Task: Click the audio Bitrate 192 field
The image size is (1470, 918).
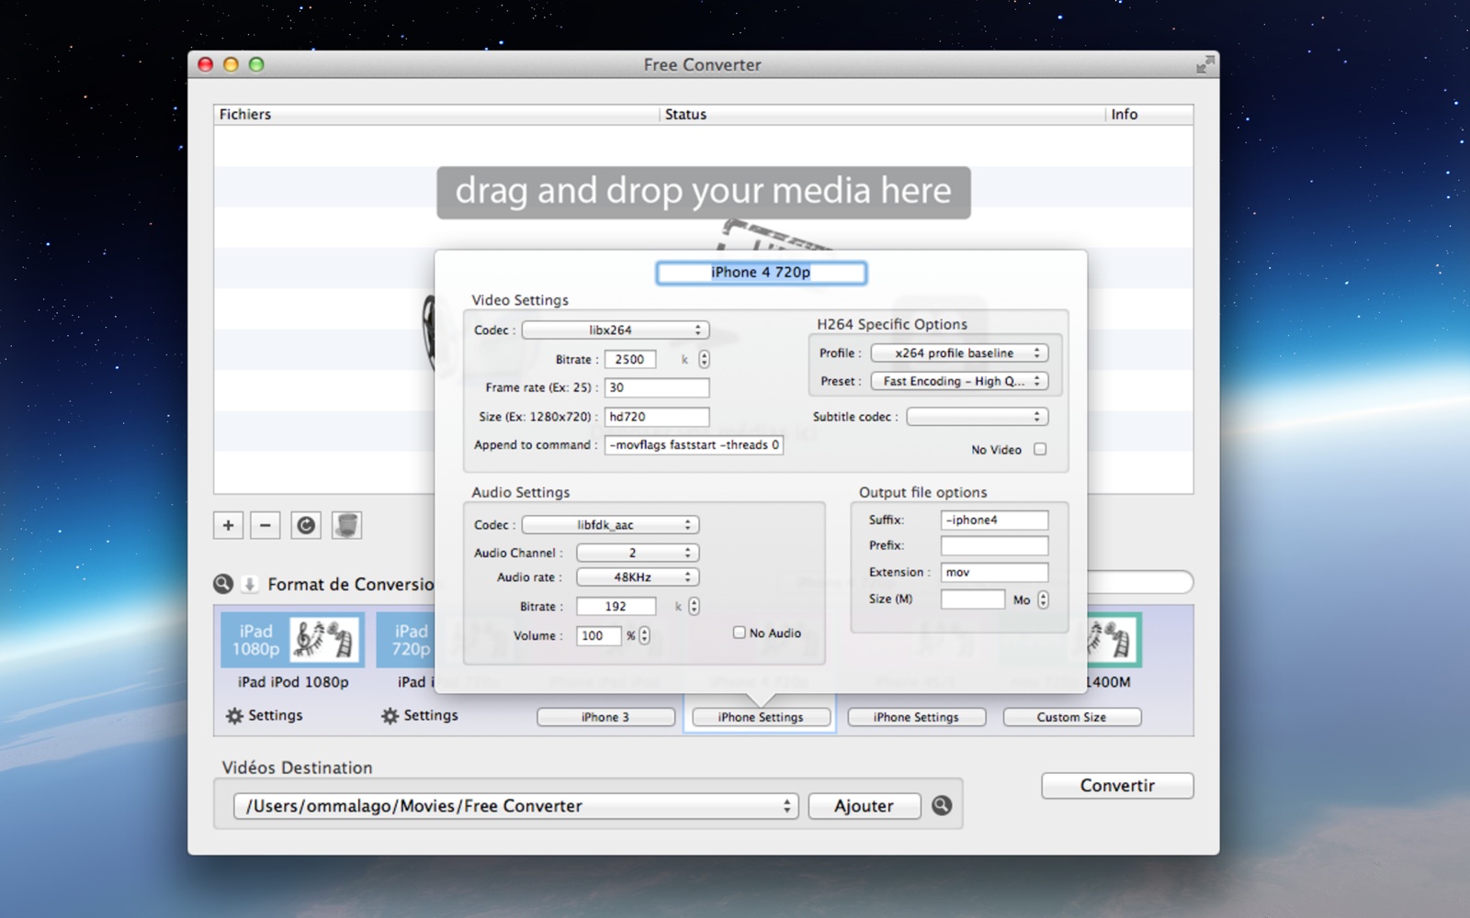Action: click(616, 607)
